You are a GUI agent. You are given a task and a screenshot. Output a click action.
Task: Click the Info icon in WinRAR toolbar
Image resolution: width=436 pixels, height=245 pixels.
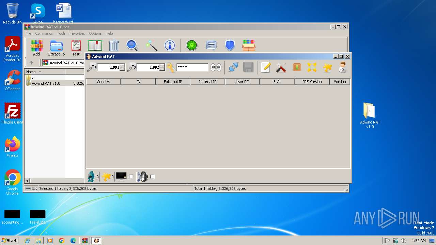[170, 45]
